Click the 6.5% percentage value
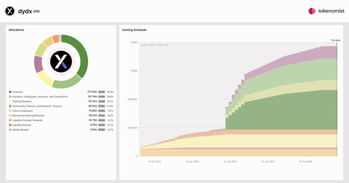349x183 pixels. coord(111,116)
